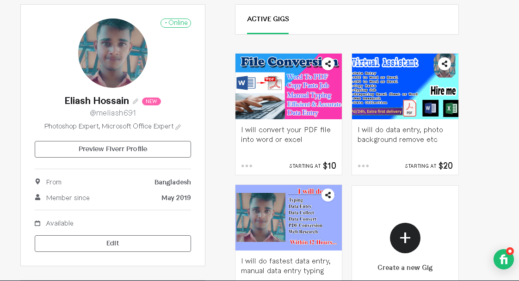Toggle the Online status badge
Viewport: 519px width, 281px height.
pos(176,23)
